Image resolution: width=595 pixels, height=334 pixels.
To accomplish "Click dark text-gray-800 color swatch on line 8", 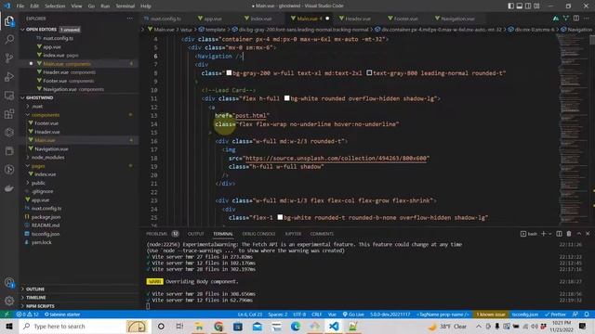I will (369, 72).
